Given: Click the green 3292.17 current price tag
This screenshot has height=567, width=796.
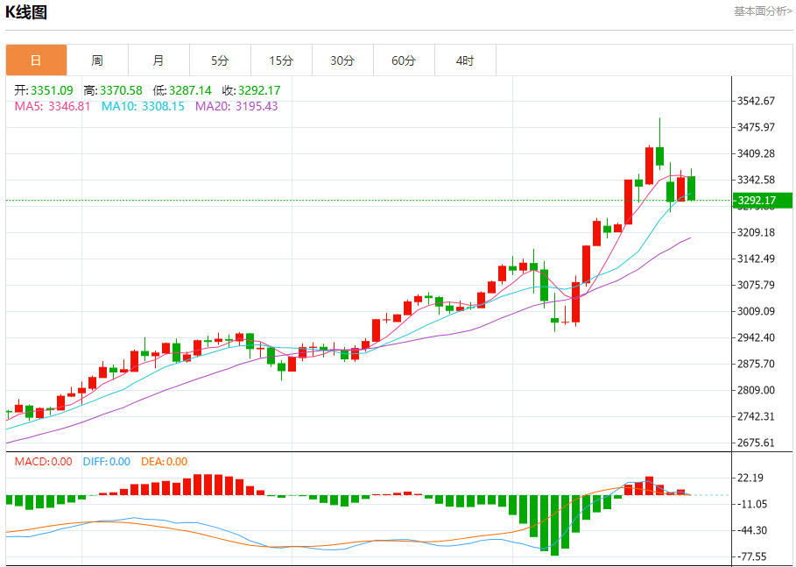Looking at the screenshot, I should [762, 201].
